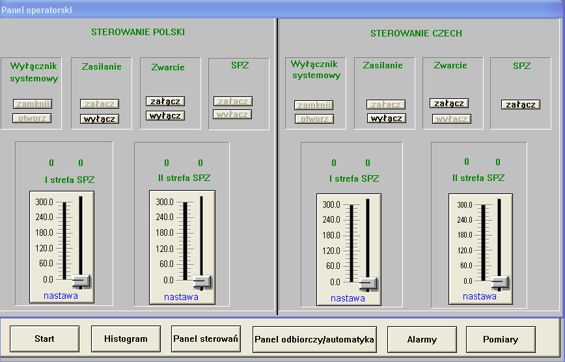The image size is (565, 362).
Task: Click Polski II strefa SPZ nastawa slider handle
Action: [202, 283]
